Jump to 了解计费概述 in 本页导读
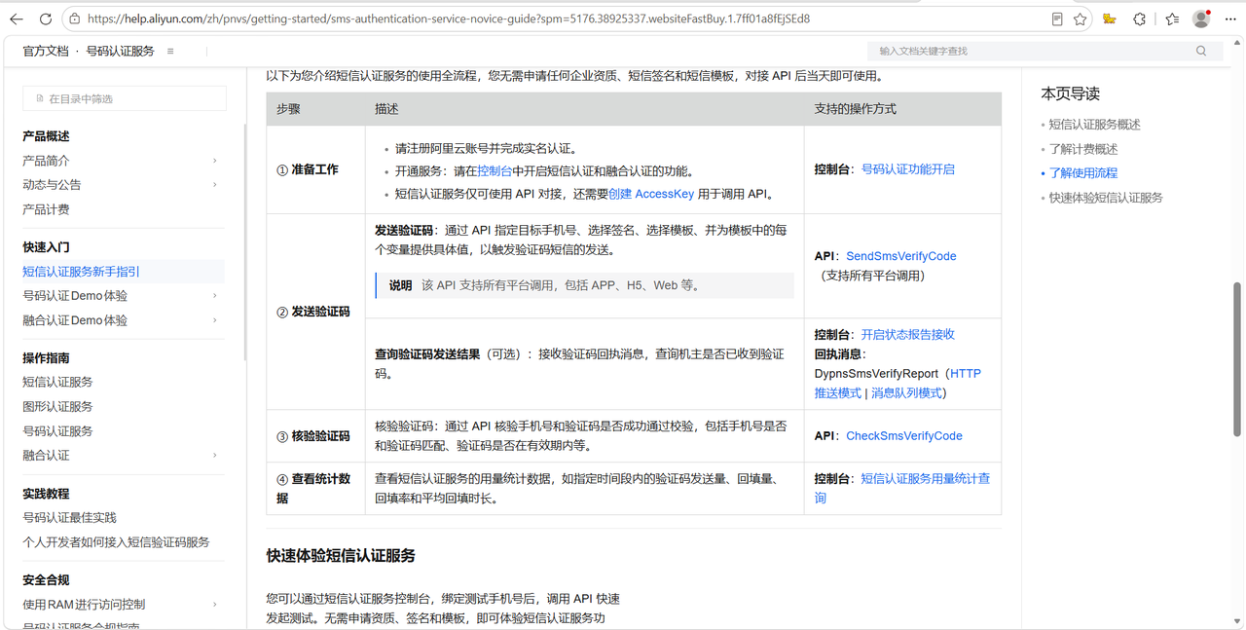The image size is (1246, 630). (1083, 149)
